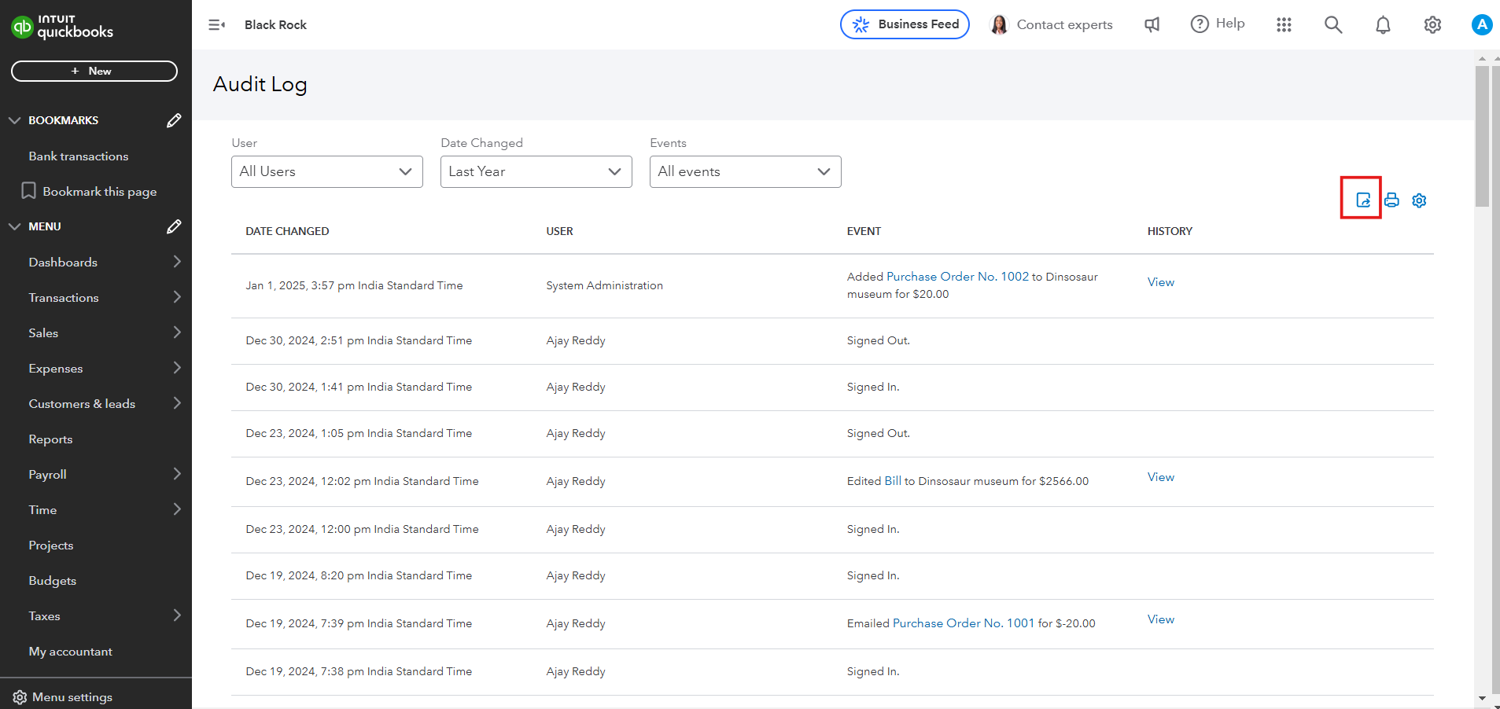The image size is (1500, 709).
Task: Click the print audit log icon
Action: click(x=1391, y=200)
